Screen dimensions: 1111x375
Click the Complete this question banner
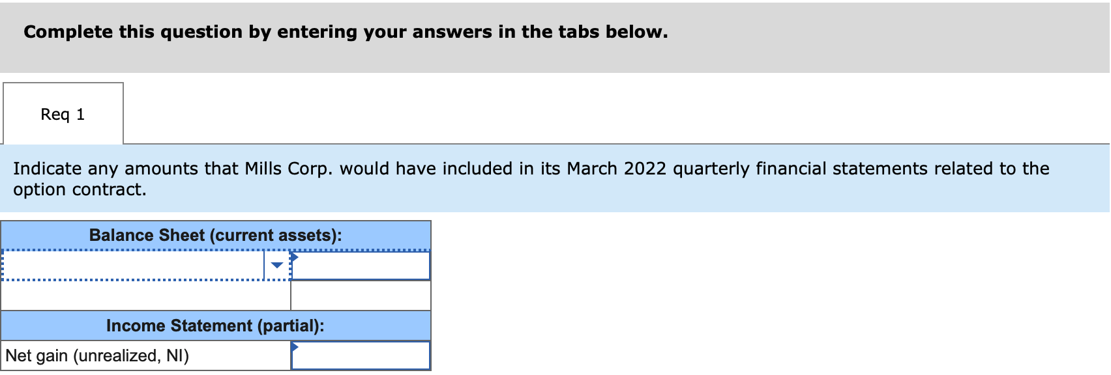pyautogui.click(x=344, y=31)
